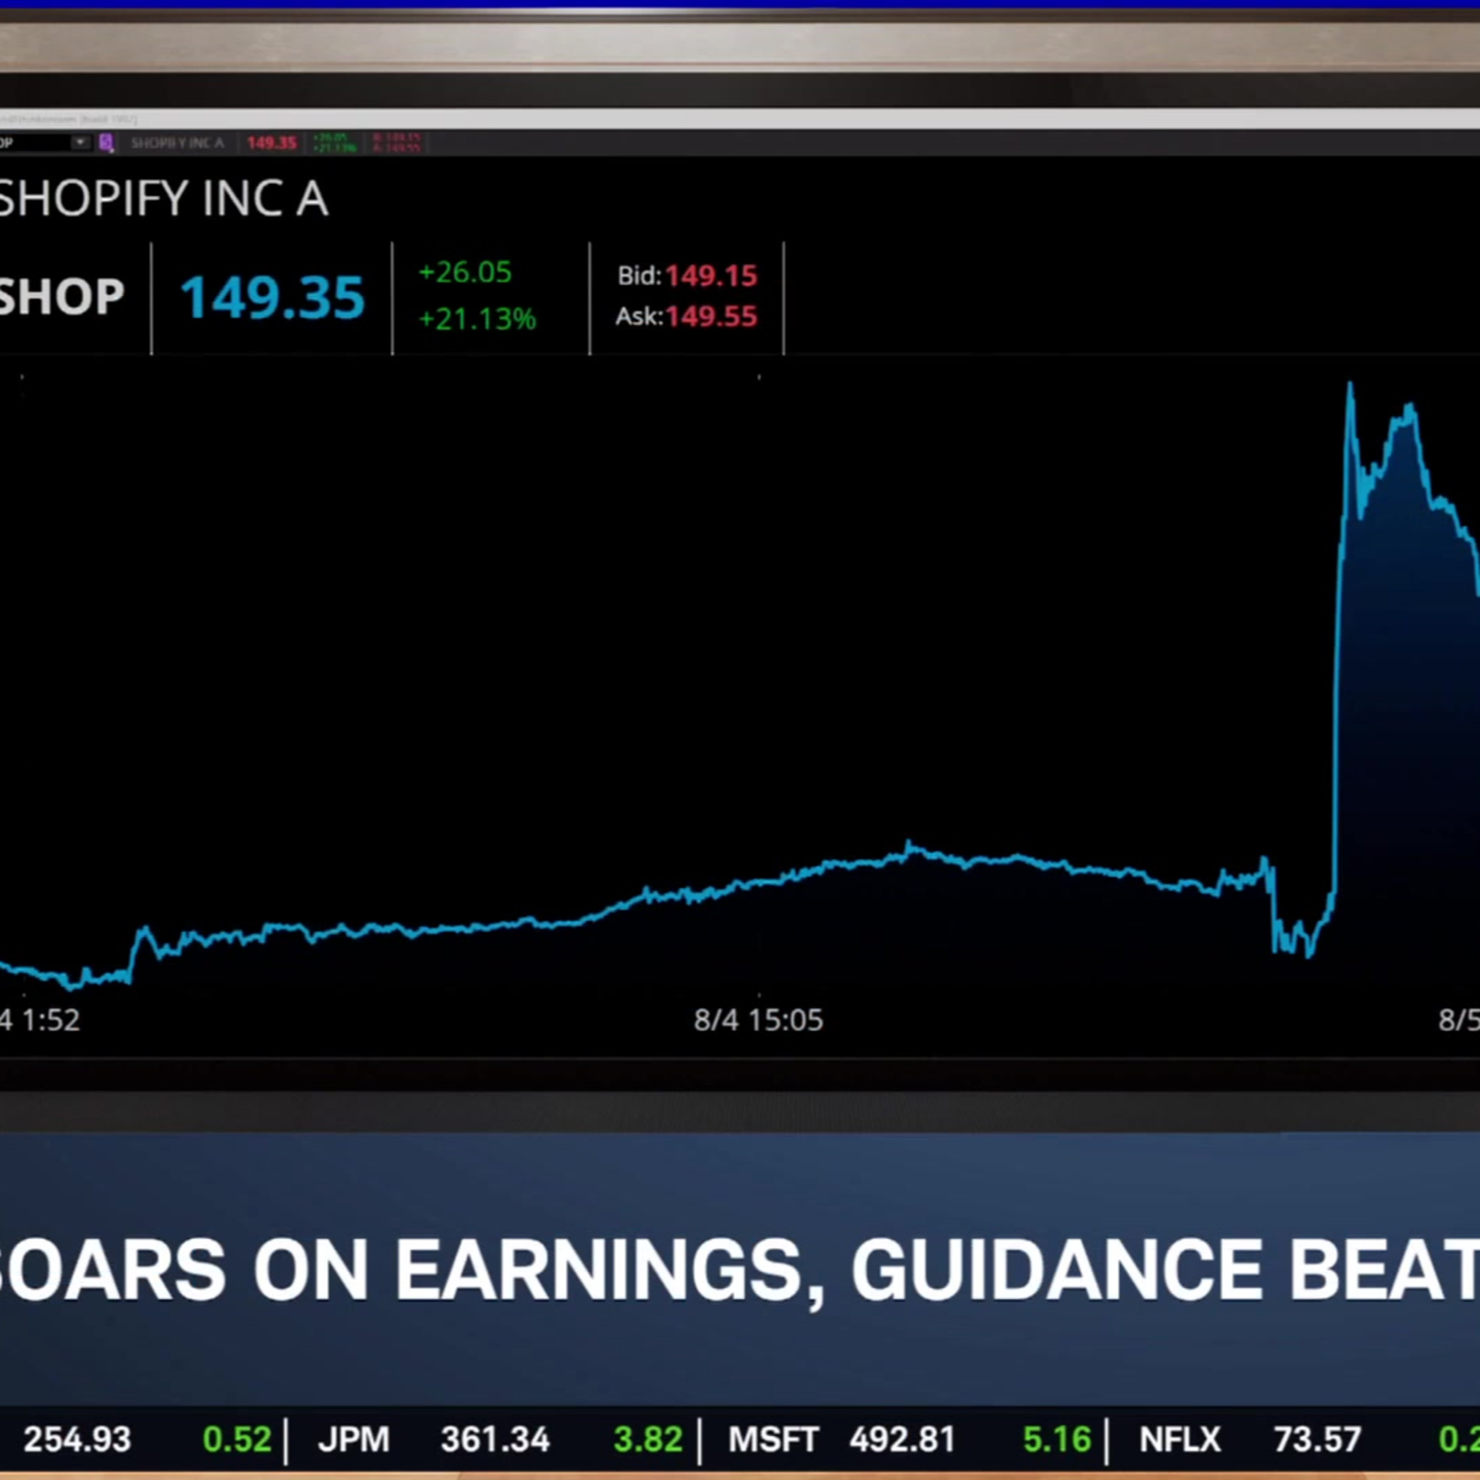Click the green 5.16 change in ticker
1480x1480 pixels.
(1056, 1440)
